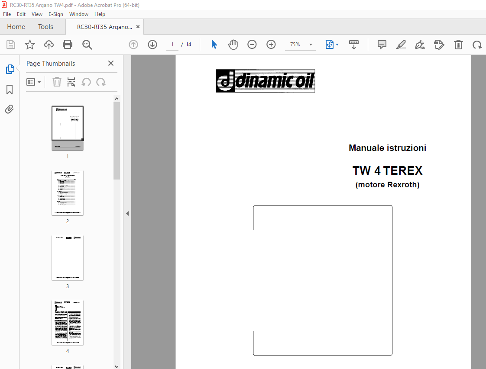Click the 'Manuale istruzioni' heading

(387, 148)
